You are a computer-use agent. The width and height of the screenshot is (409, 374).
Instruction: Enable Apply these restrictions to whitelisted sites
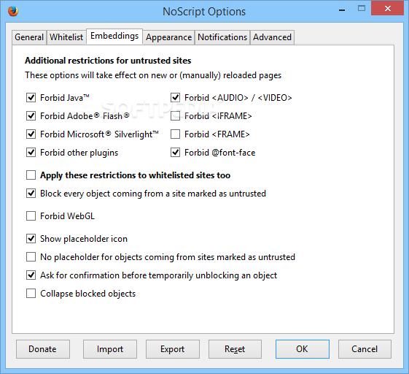coord(31,175)
